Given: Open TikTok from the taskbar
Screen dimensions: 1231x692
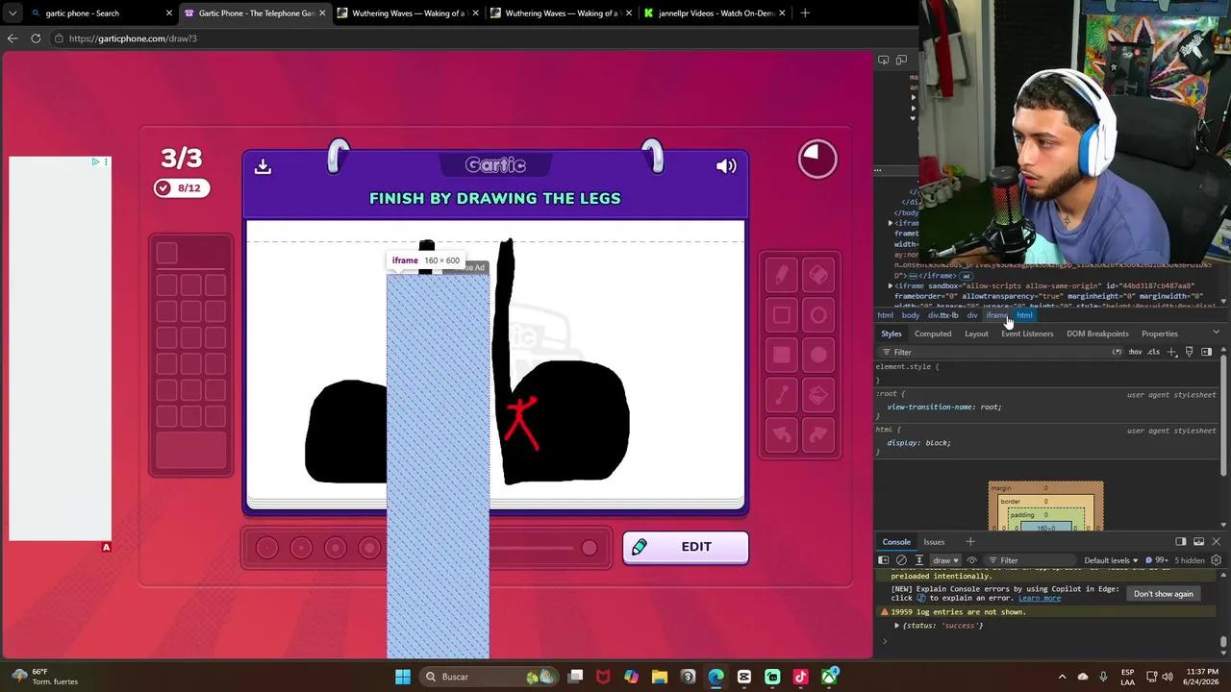Looking at the screenshot, I should 800,677.
